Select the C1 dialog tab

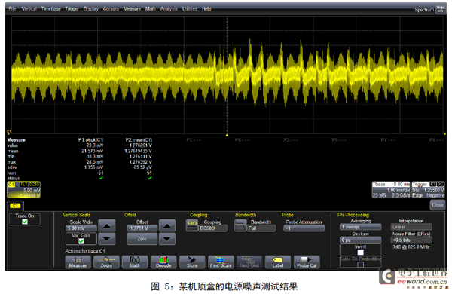click(x=15, y=206)
